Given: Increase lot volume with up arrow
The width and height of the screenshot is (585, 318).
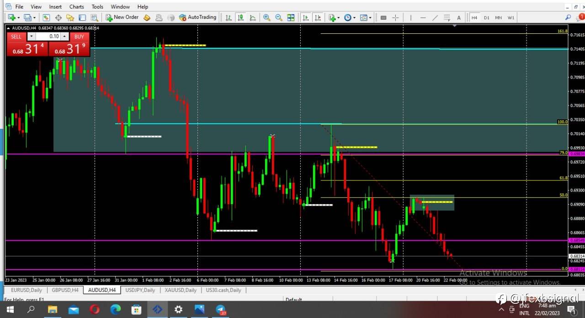Looking at the screenshot, I should point(64,37).
